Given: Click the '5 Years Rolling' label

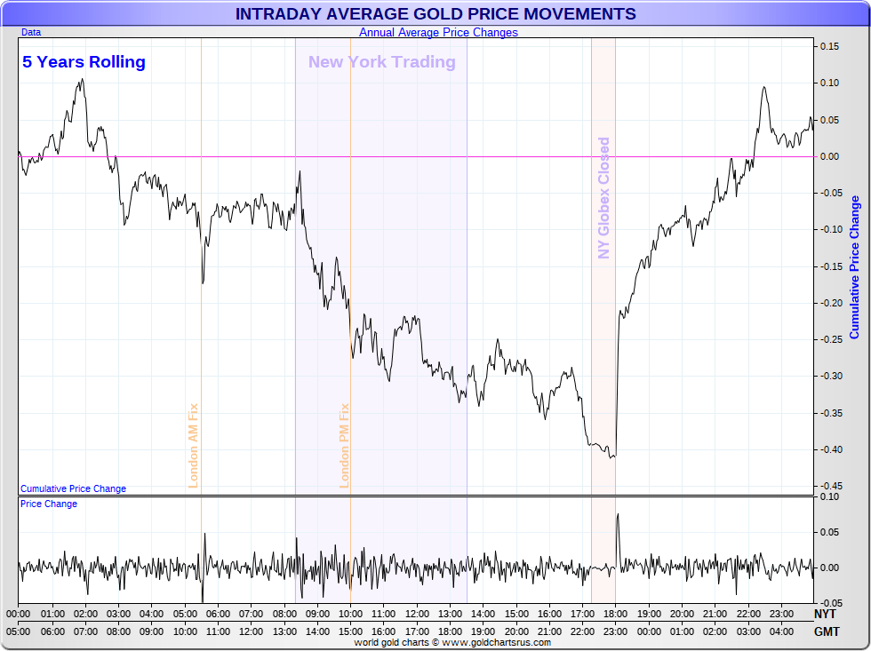Looking at the screenshot, I should point(84,61).
